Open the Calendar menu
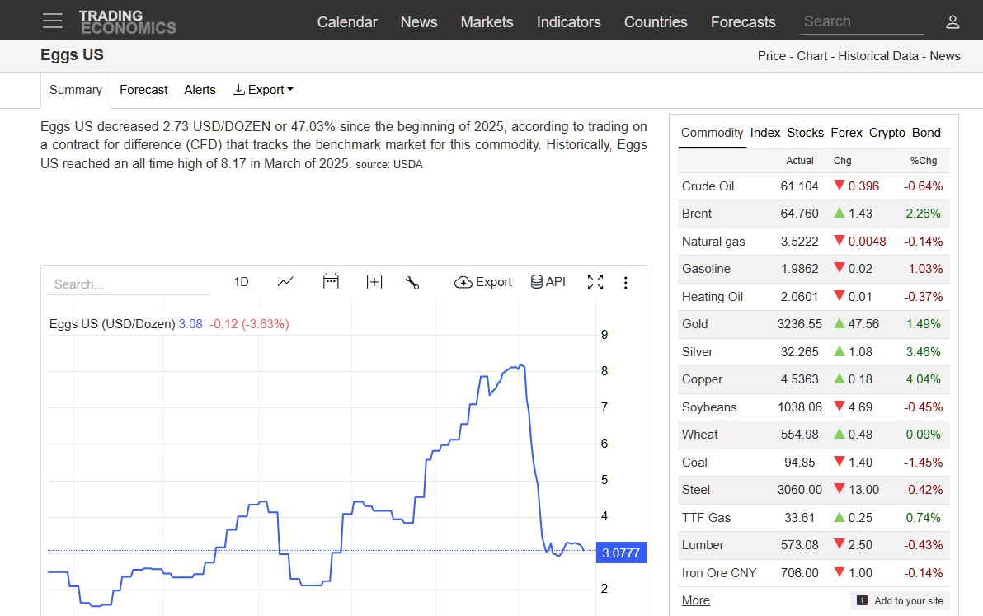 tap(347, 22)
